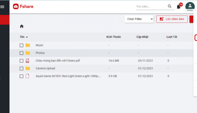Viewport: 197px width, 113px height.
Task: Check the Squid.Game file checkbox
Action: coord(22,76)
